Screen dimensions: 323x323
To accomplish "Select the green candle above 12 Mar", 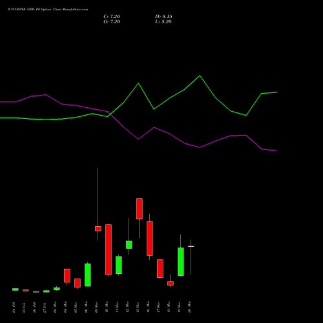I will [x=129, y=245].
